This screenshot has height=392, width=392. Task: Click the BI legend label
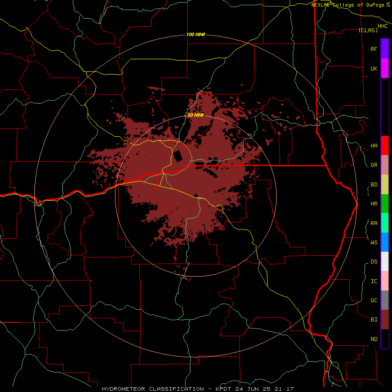pyautogui.click(x=374, y=320)
